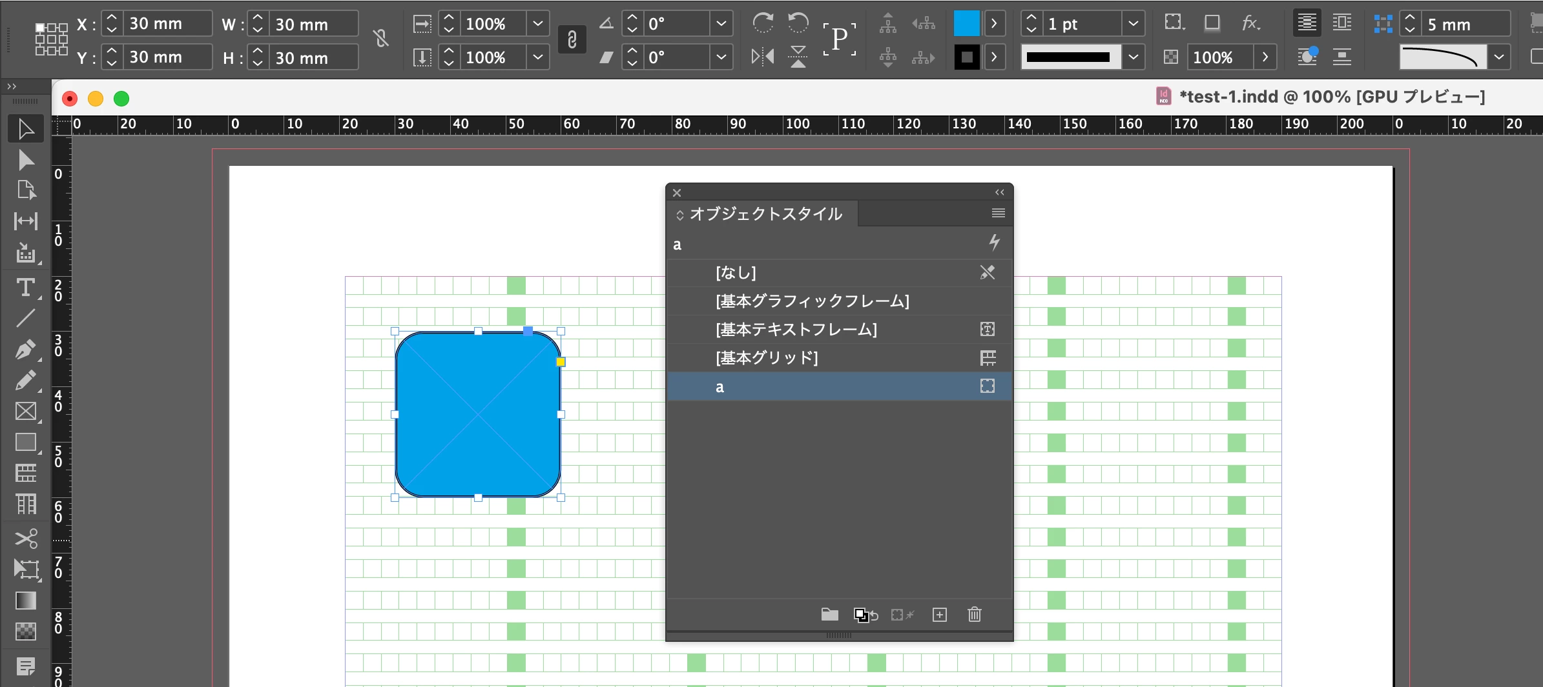The width and height of the screenshot is (1543, 687).
Task: Select the Selection tool arrow
Action: pyautogui.click(x=26, y=129)
